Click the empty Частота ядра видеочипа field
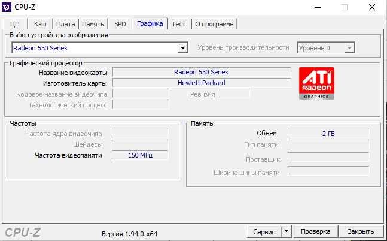Viewport: 387px width, 241px height. 140,134
